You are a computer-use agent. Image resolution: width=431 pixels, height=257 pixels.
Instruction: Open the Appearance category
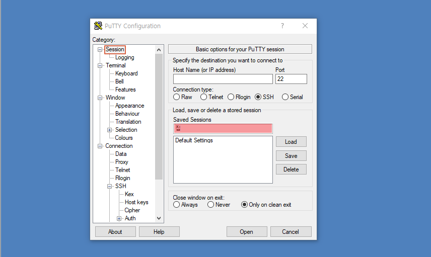coord(130,106)
